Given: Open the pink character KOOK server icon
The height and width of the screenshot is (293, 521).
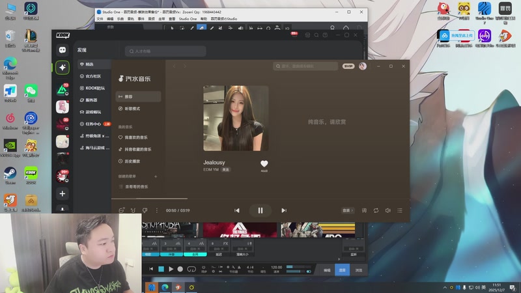Looking at the screenshot, I should [62, 107].
